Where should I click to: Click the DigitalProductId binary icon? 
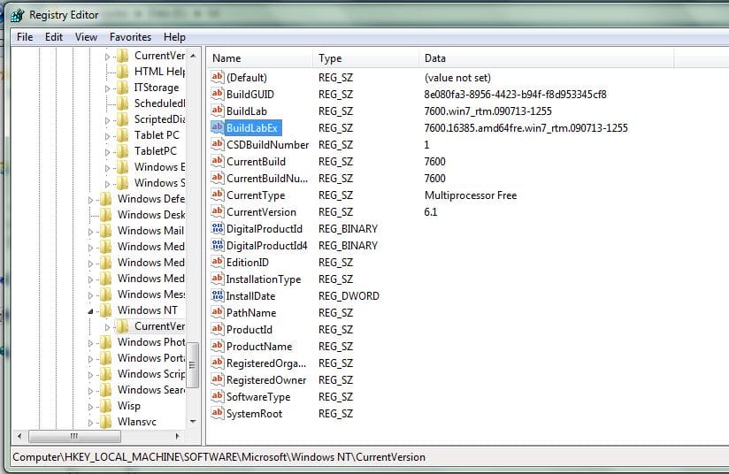tap(217, 228)
